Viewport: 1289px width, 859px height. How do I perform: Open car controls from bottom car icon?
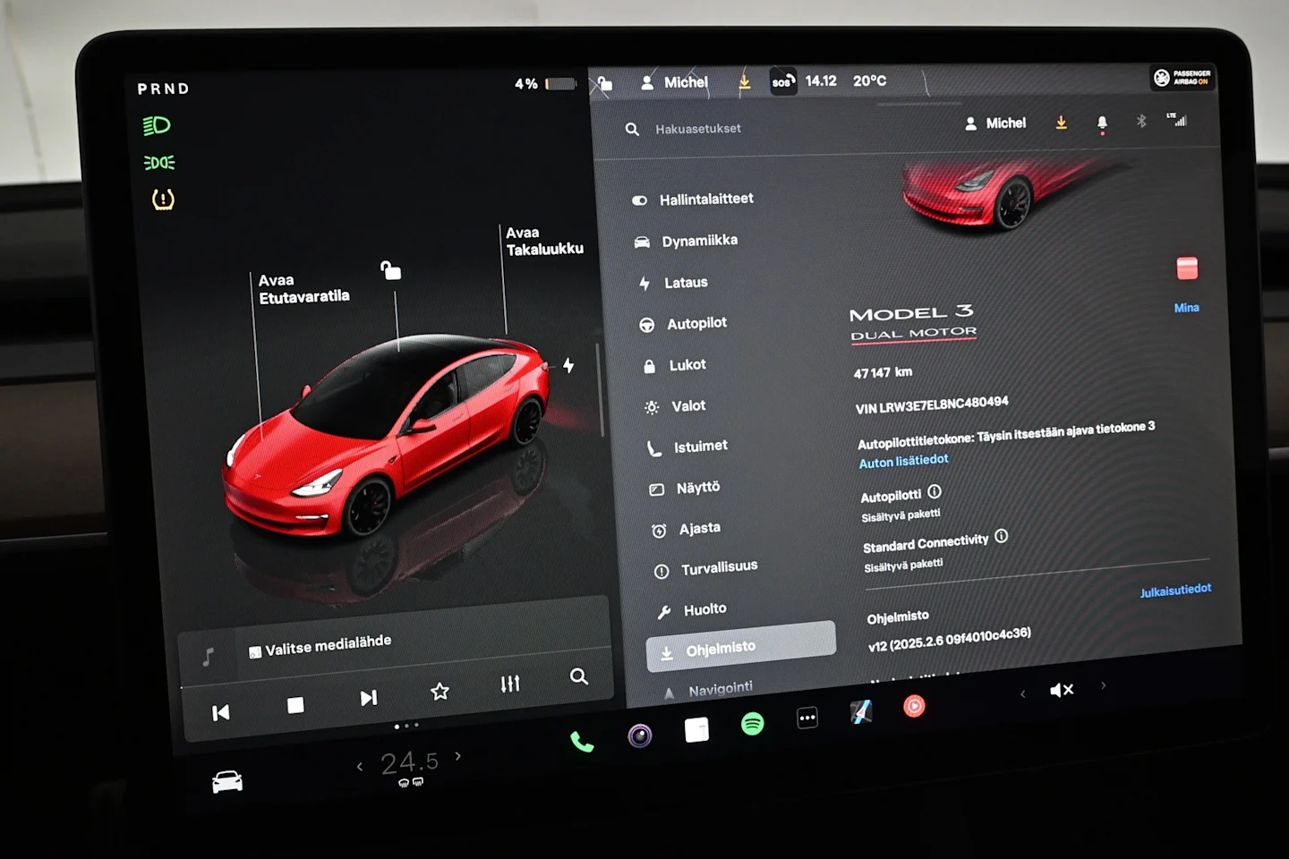pos(227,782)
